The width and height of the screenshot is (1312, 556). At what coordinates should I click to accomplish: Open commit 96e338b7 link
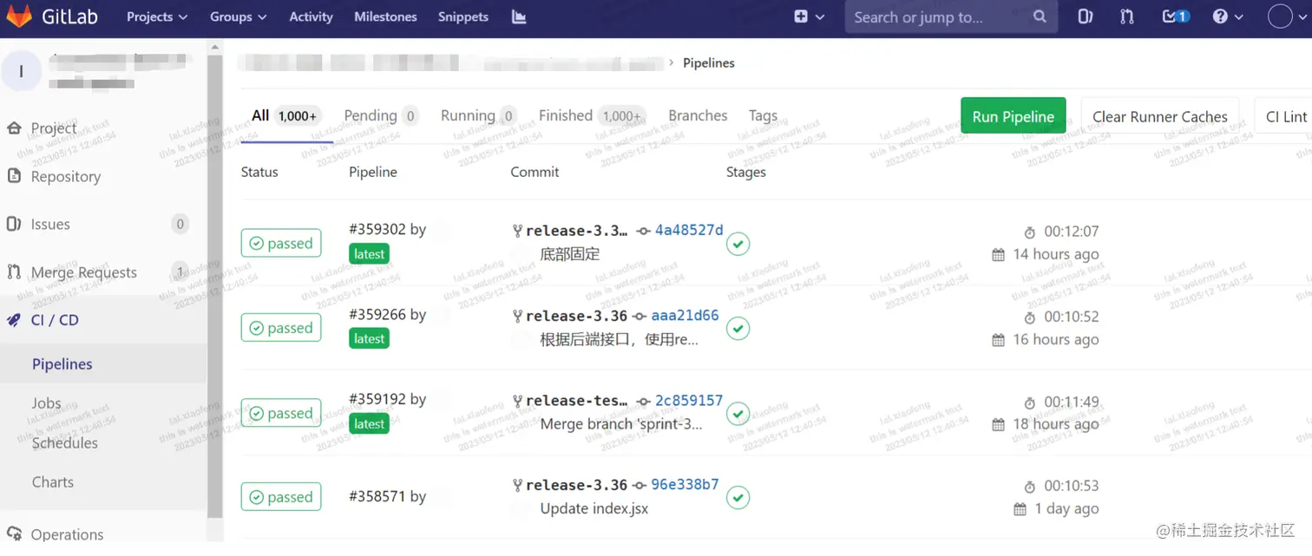tap(685, 485)
